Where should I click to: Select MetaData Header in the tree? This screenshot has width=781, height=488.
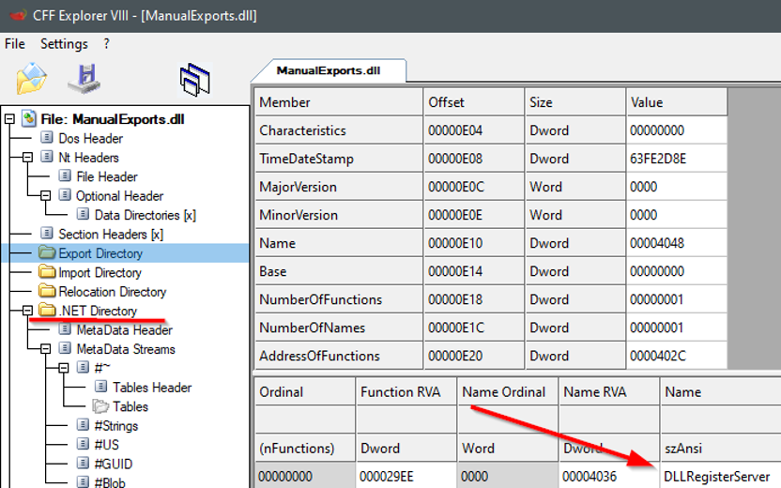pos(125,329)
